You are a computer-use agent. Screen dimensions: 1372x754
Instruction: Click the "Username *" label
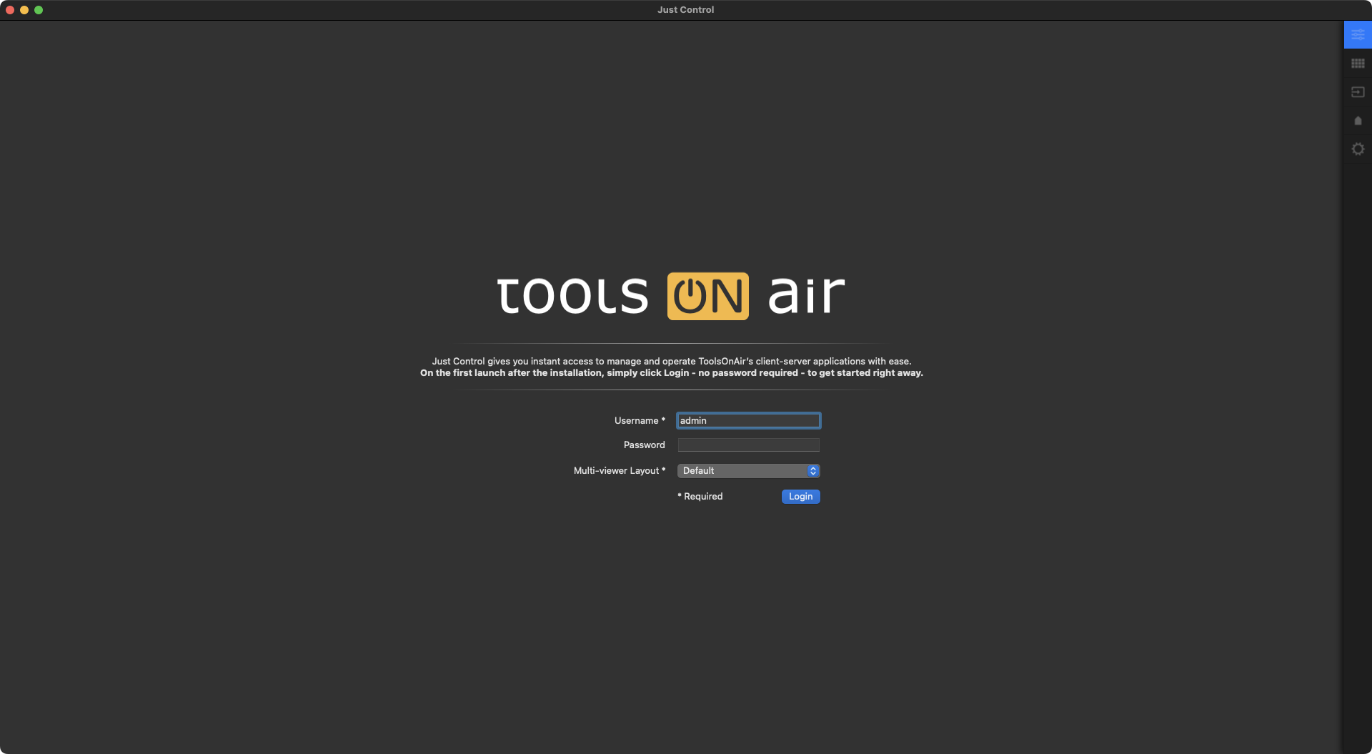640,420
